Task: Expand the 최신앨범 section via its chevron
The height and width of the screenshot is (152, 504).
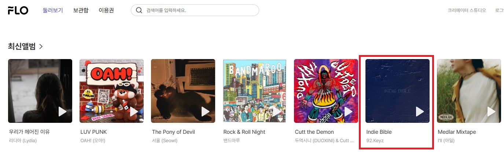Action: coord(41,47)
